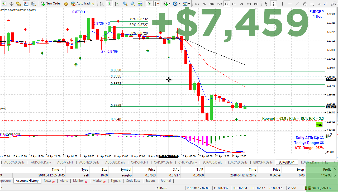This screenshot has height=192, width=338.
Task: Select the text label tool
Action: coord(320,4)
